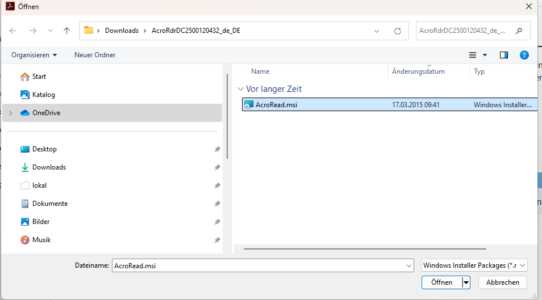Toggle the preview pane icon
Image resolution: width=542 pixels, height=300 pixels.
tap(503, 55)
